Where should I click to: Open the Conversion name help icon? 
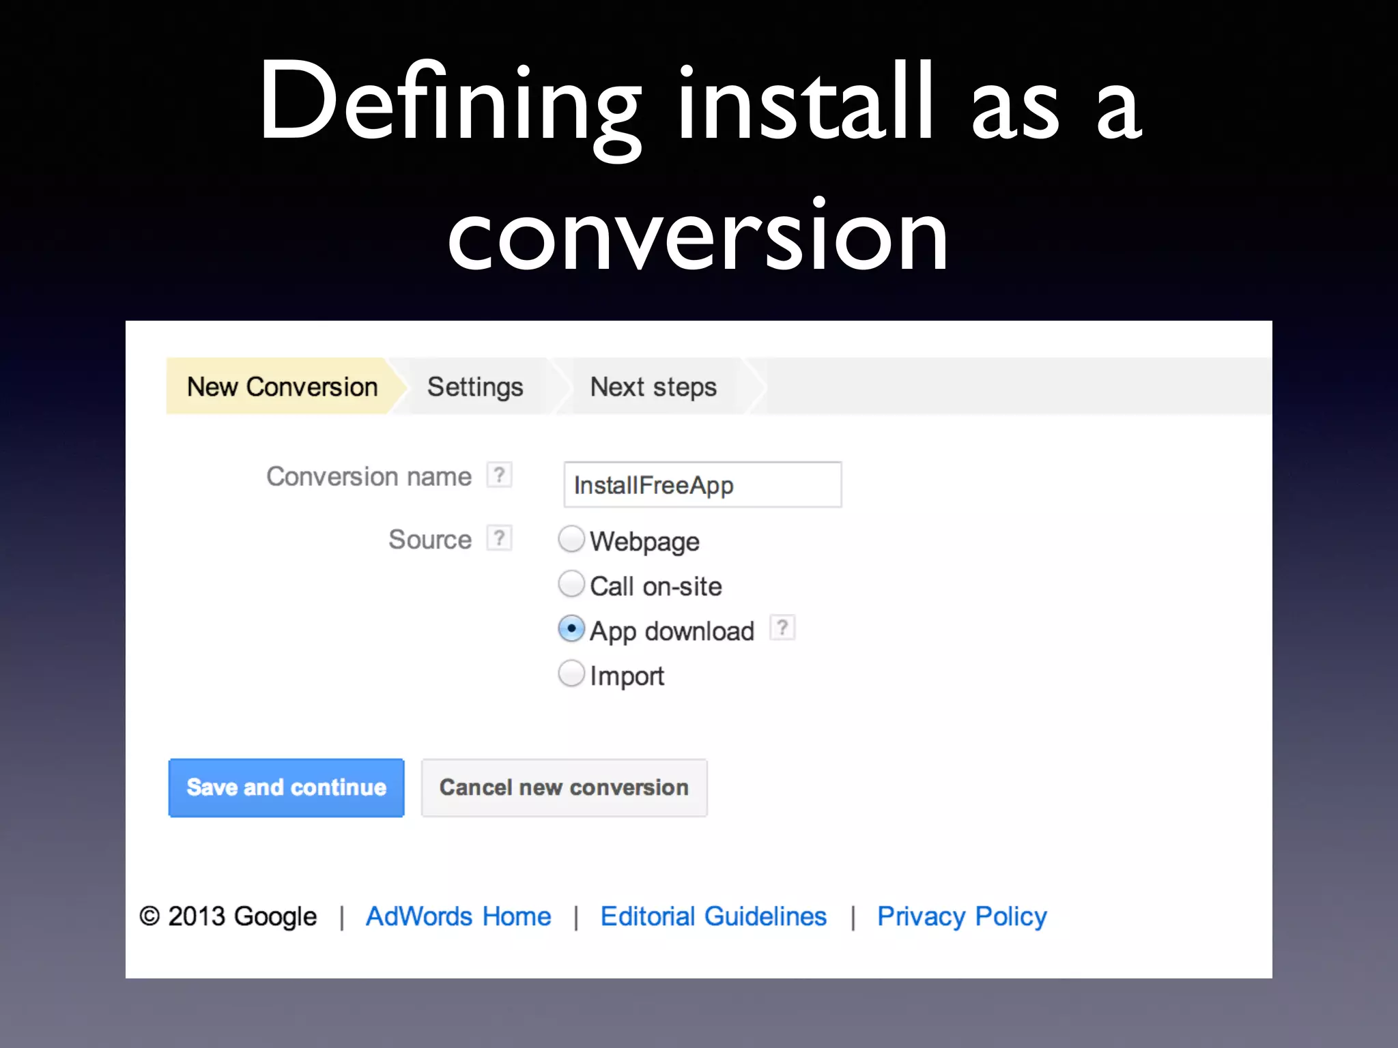499,475
